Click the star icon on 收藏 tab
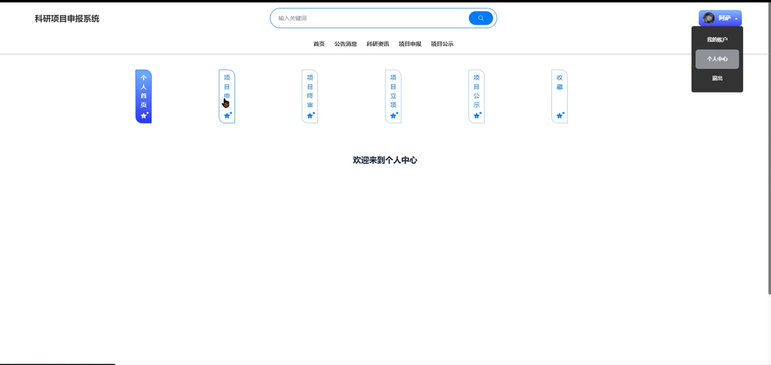This screenshot has width=771, height=365. 560,116
